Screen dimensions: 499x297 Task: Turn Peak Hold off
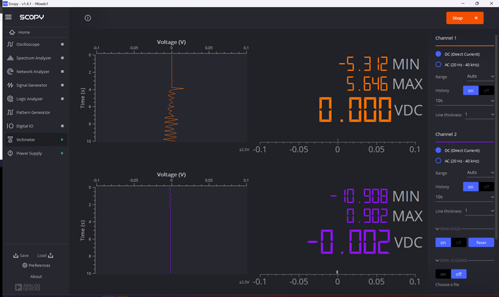pos(459,242)
